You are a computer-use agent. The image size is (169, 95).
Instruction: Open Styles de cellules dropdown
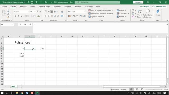coord(96,17)
